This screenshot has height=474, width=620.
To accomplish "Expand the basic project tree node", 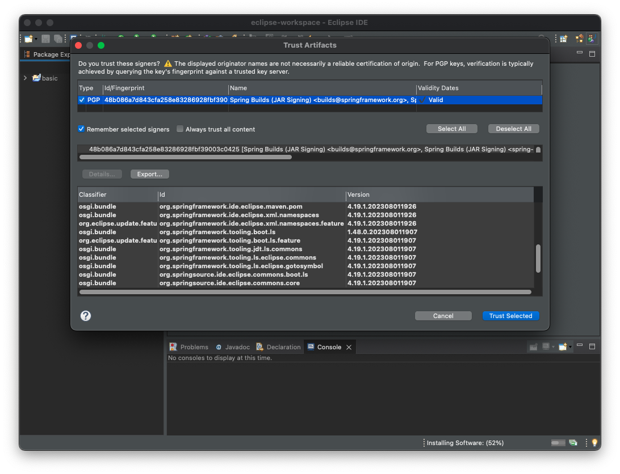I will click(26, 78).
